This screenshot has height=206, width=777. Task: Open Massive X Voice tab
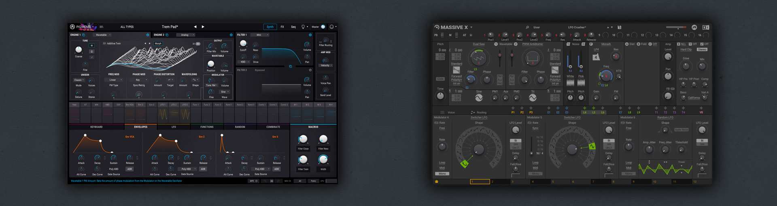click(x=448, y=112)
